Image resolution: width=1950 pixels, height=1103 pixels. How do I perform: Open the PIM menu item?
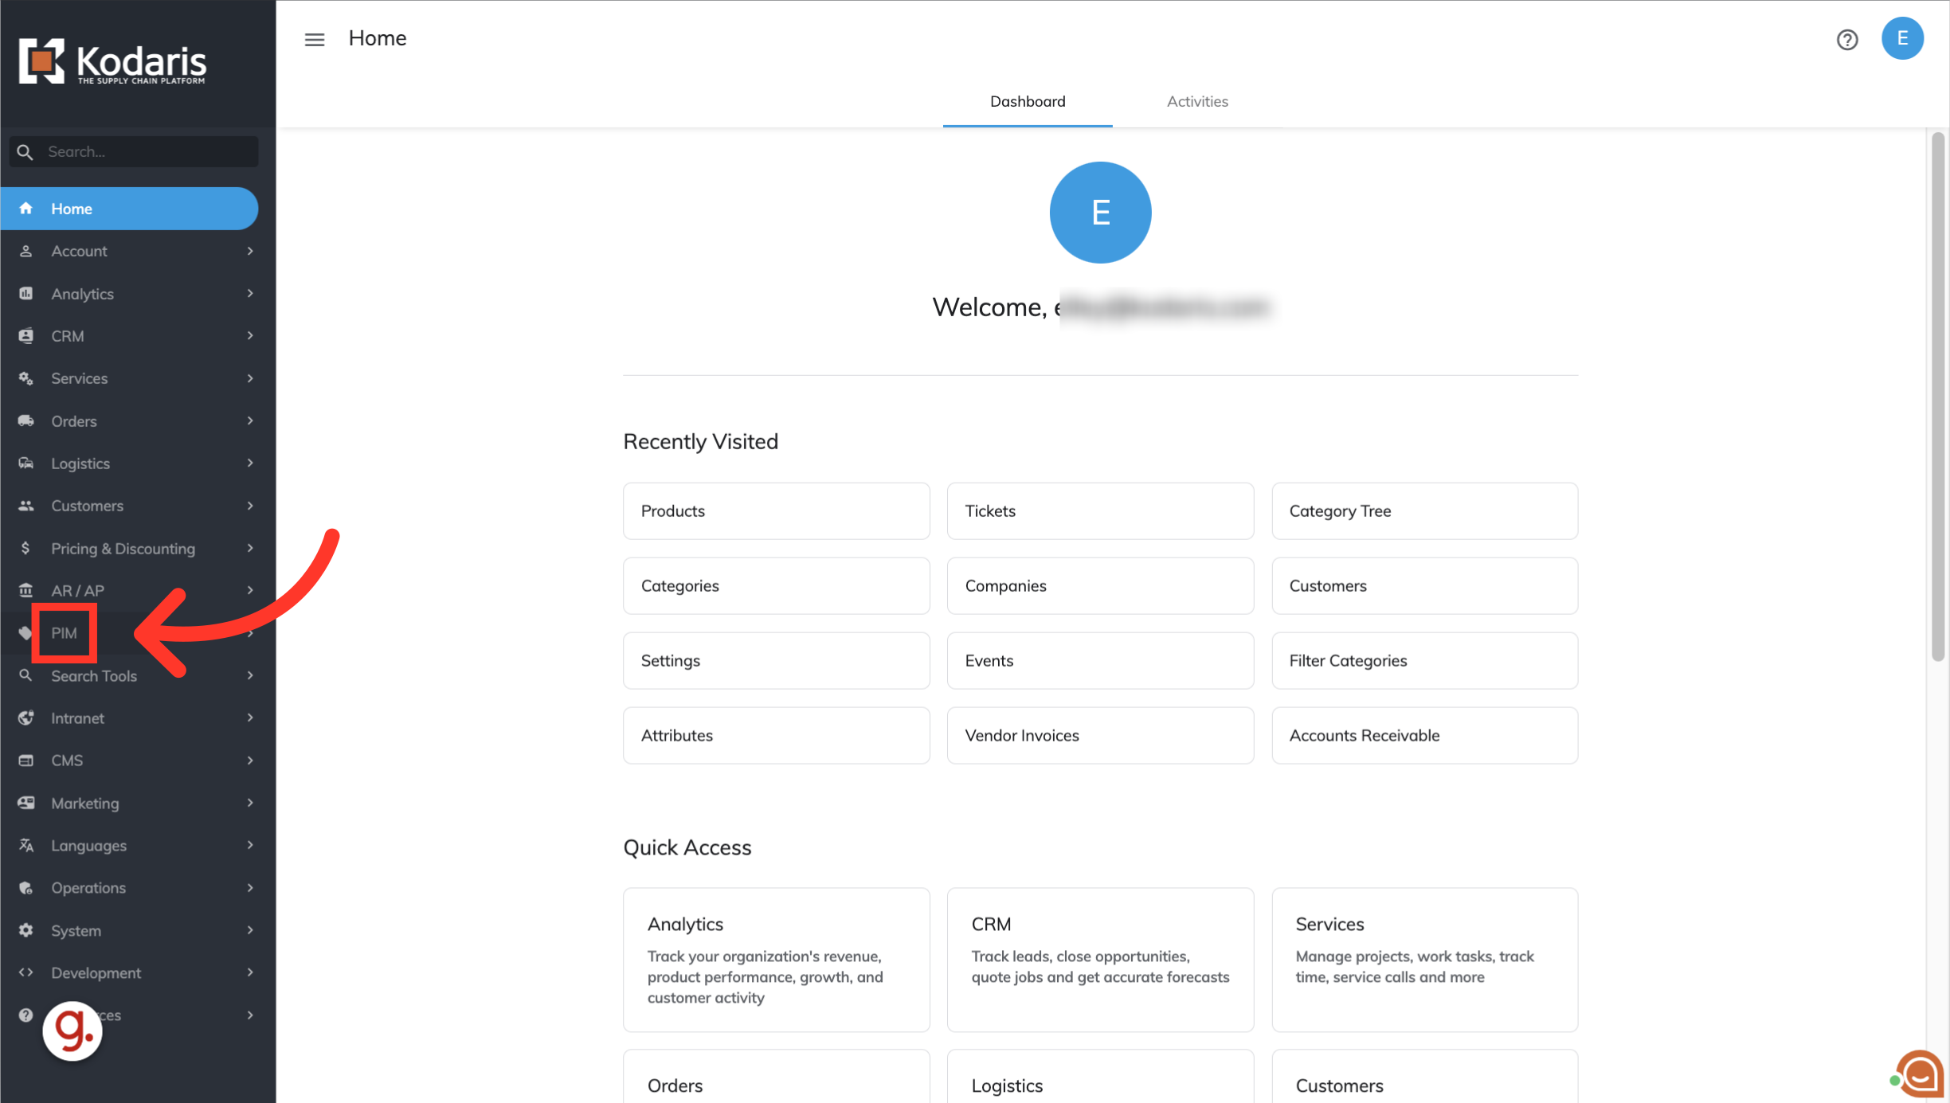[65, 633]
